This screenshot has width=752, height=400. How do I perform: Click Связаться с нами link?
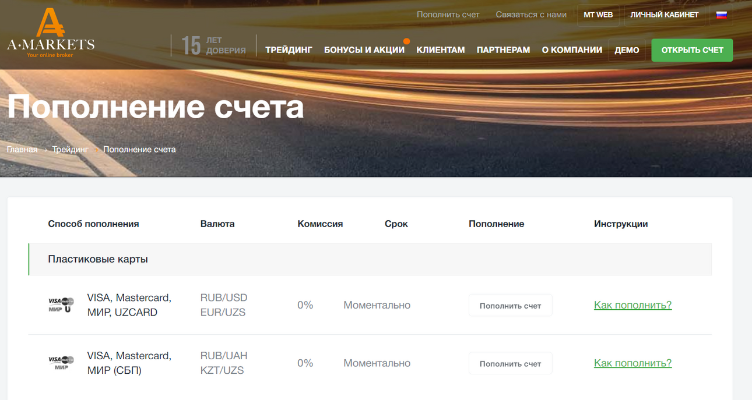click(x=531, y=15)
